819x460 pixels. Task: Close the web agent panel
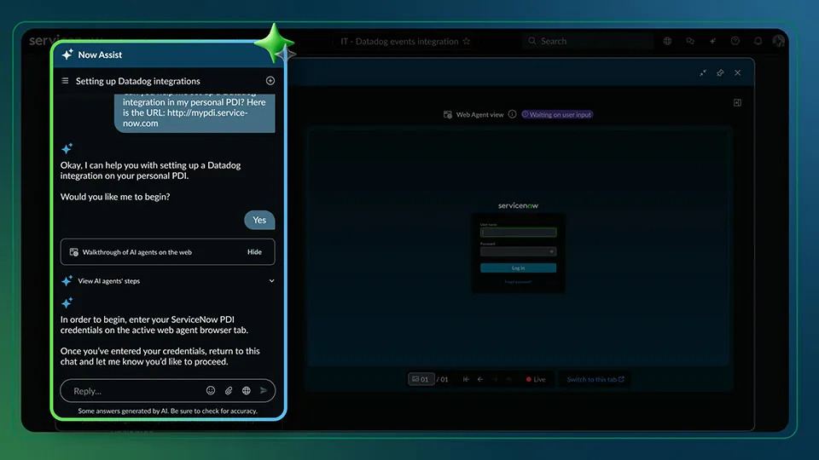(737, 73)
